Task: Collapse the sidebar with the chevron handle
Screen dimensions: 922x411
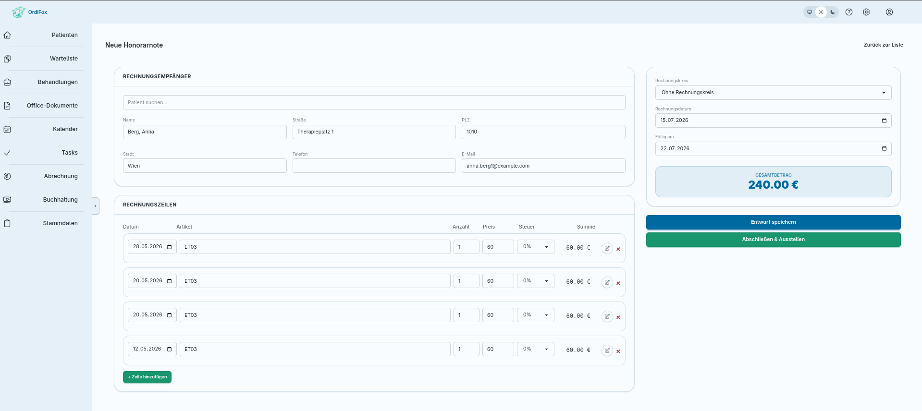Action: point(96,206)
